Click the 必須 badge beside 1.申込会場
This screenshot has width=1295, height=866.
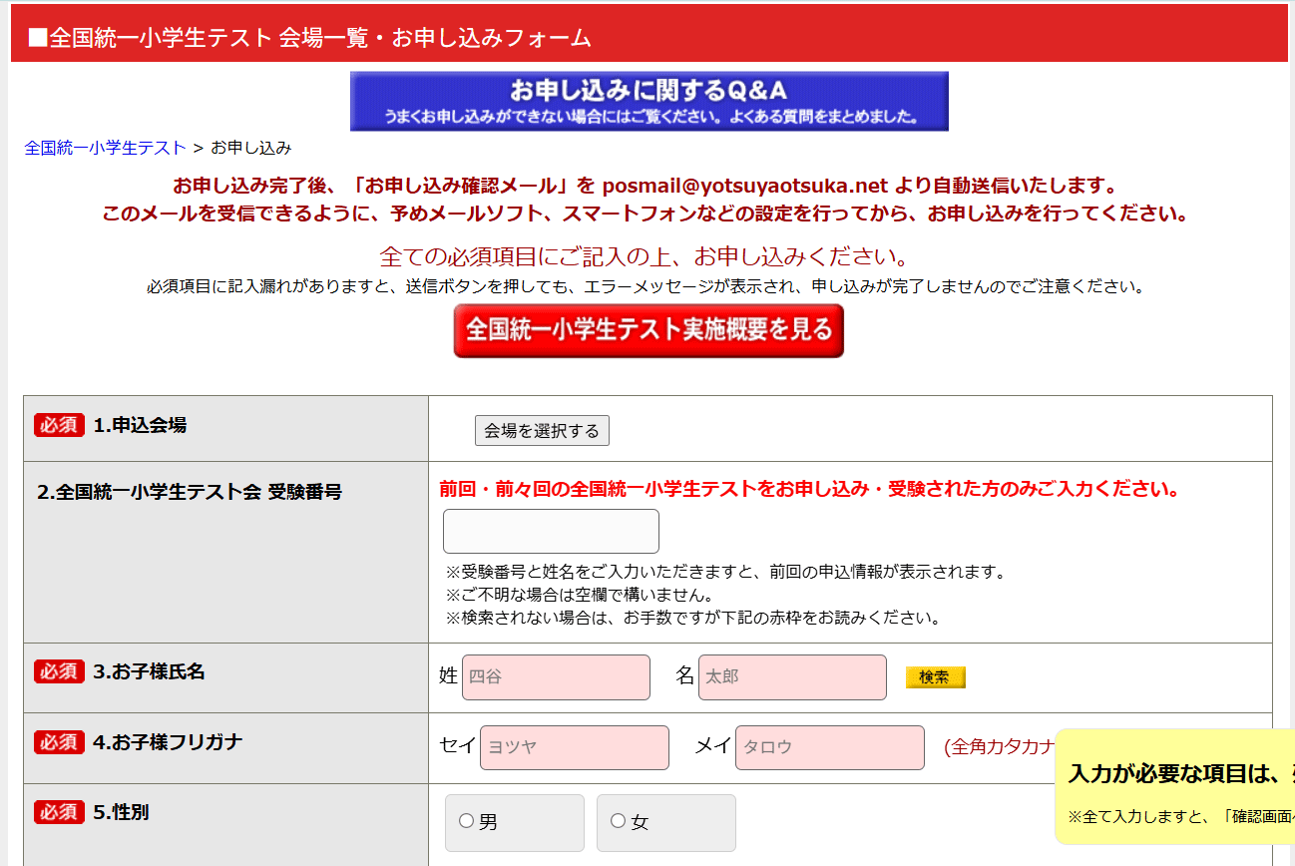click(x=59, y=425)
